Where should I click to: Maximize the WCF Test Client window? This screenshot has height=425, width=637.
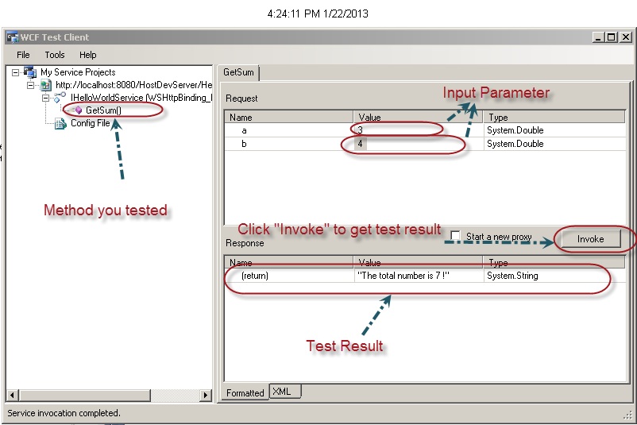(x=611, y=37)
